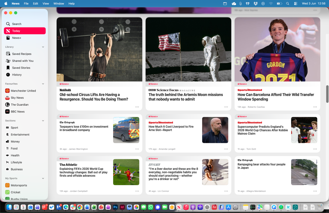This screenshot has width=329, height=213.
Task: Select the Shared with You icon
Action: 8,61
